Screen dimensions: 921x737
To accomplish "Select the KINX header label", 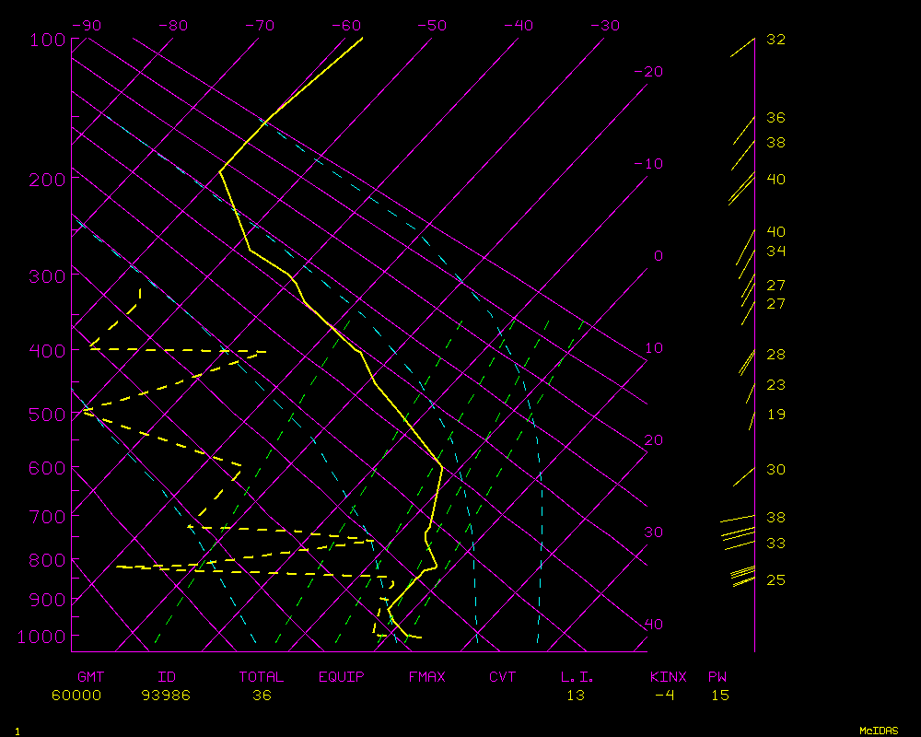I will [669, 677].
